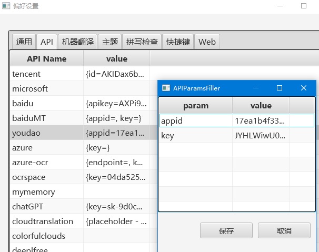Viewport: 319px width, 252px height.
Task: Close the APIParamsFiller dialog
Action: coord(304,88)
